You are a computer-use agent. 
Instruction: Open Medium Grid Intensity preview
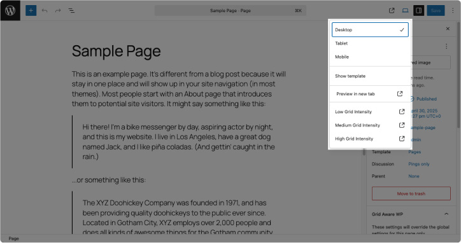370,125
